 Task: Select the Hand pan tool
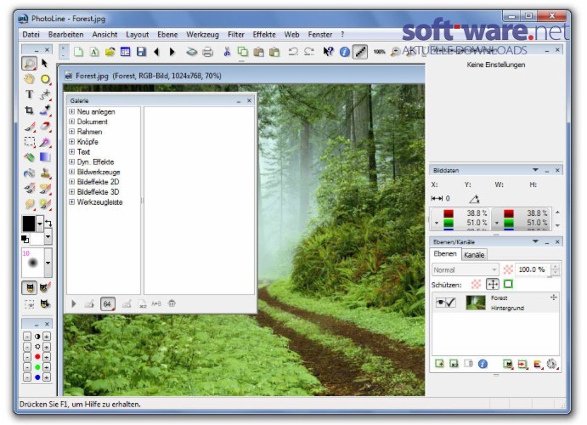coord(29,79)
